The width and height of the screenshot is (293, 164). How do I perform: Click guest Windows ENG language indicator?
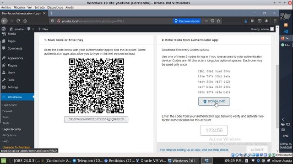[286, 136]
